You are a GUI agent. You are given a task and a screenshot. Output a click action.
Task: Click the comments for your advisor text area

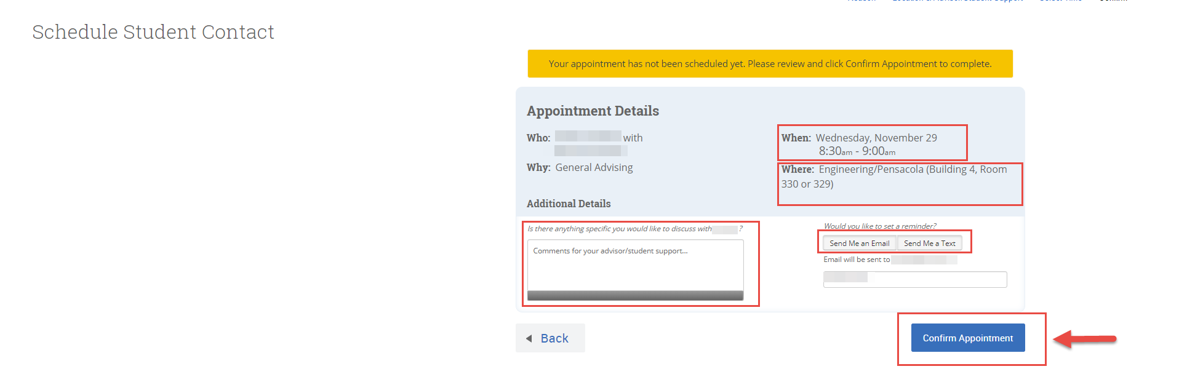pyautogui.click(x=636, y=265)
